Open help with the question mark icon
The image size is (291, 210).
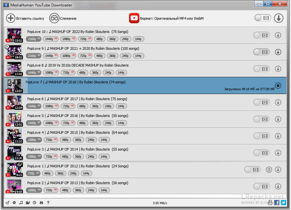[x=48, y=203]
